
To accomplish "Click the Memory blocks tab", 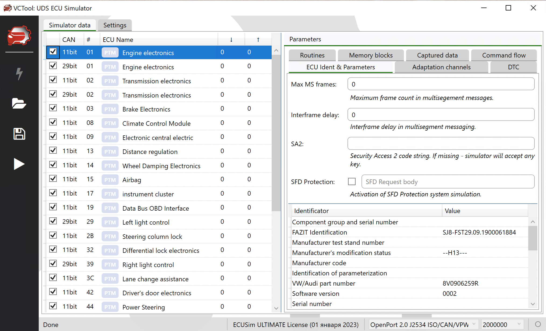I will [371, 55].
